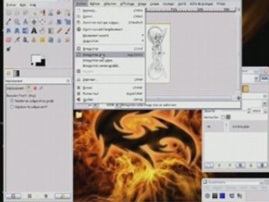The width and height of the screenshot is (269, 202).
Task: Toggle the lock checkbox in Layers dialog
Action: pyautogui.click(x=223, y=117)
